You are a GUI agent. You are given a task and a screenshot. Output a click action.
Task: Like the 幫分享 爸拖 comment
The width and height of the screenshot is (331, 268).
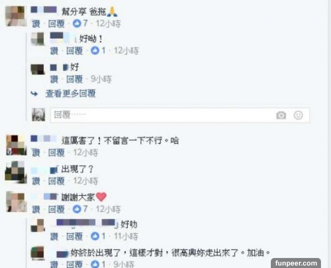pos(36,24)
